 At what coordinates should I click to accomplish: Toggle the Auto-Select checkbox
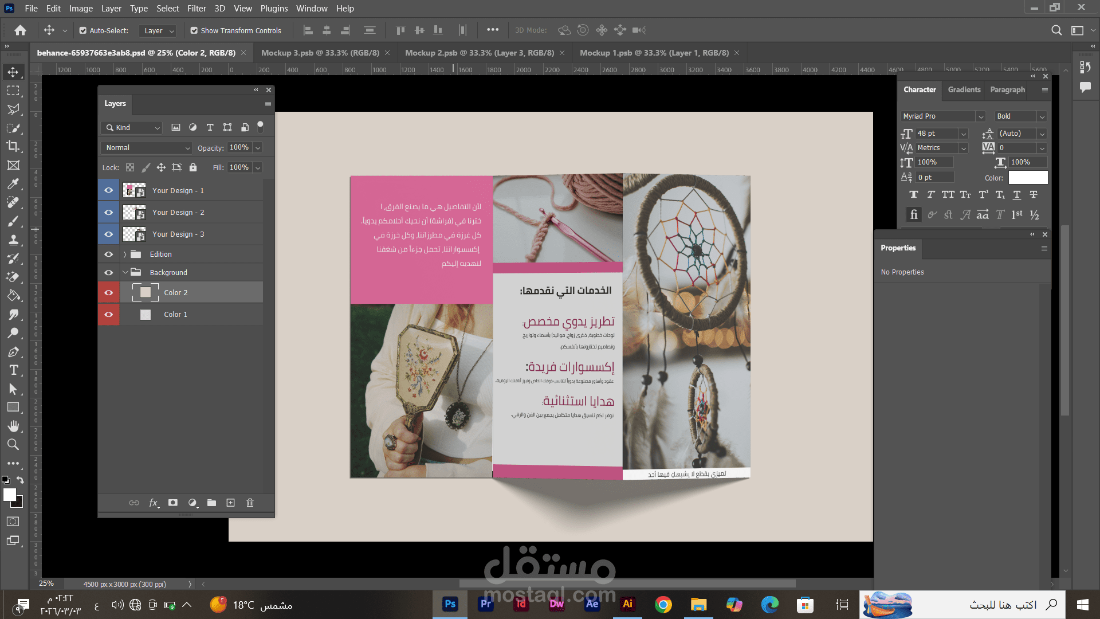(x=83, y=30)
